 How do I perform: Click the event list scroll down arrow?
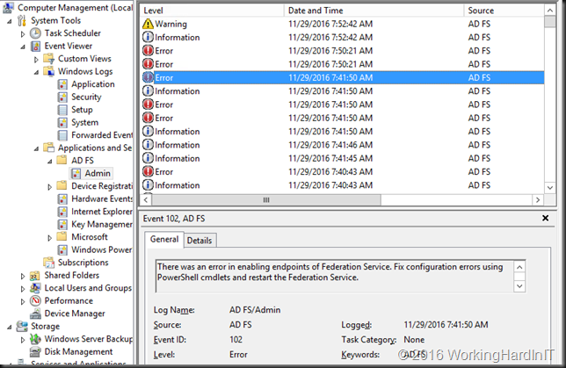[550, 188]
